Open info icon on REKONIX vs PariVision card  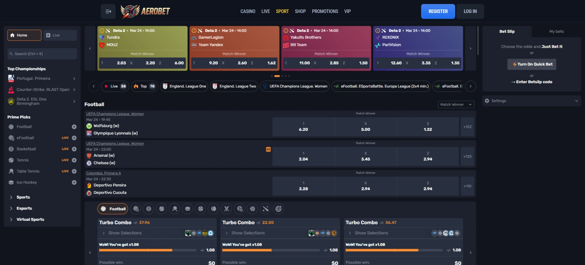pyautogui.click(x=378, y=31)
